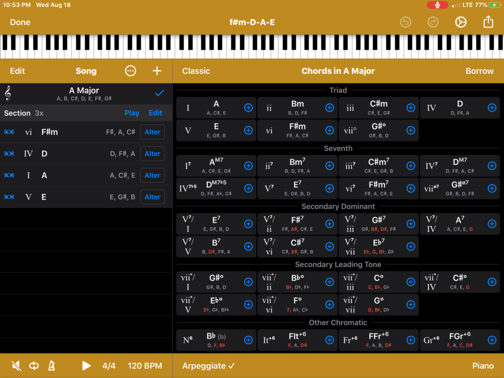Add the E7 seventh chord
This screenshot has width=504, height=378.
[x=329, y=189]
